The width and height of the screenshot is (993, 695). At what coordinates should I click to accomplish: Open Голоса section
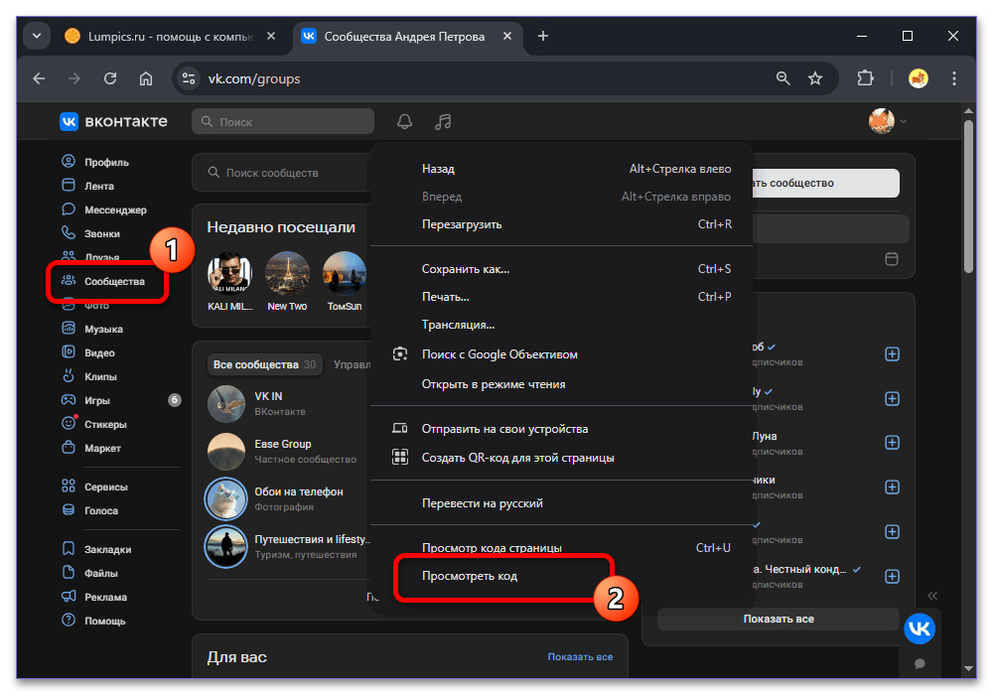pos(89,510)
